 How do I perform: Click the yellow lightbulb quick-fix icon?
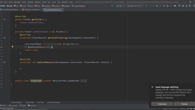coord(12,47)
